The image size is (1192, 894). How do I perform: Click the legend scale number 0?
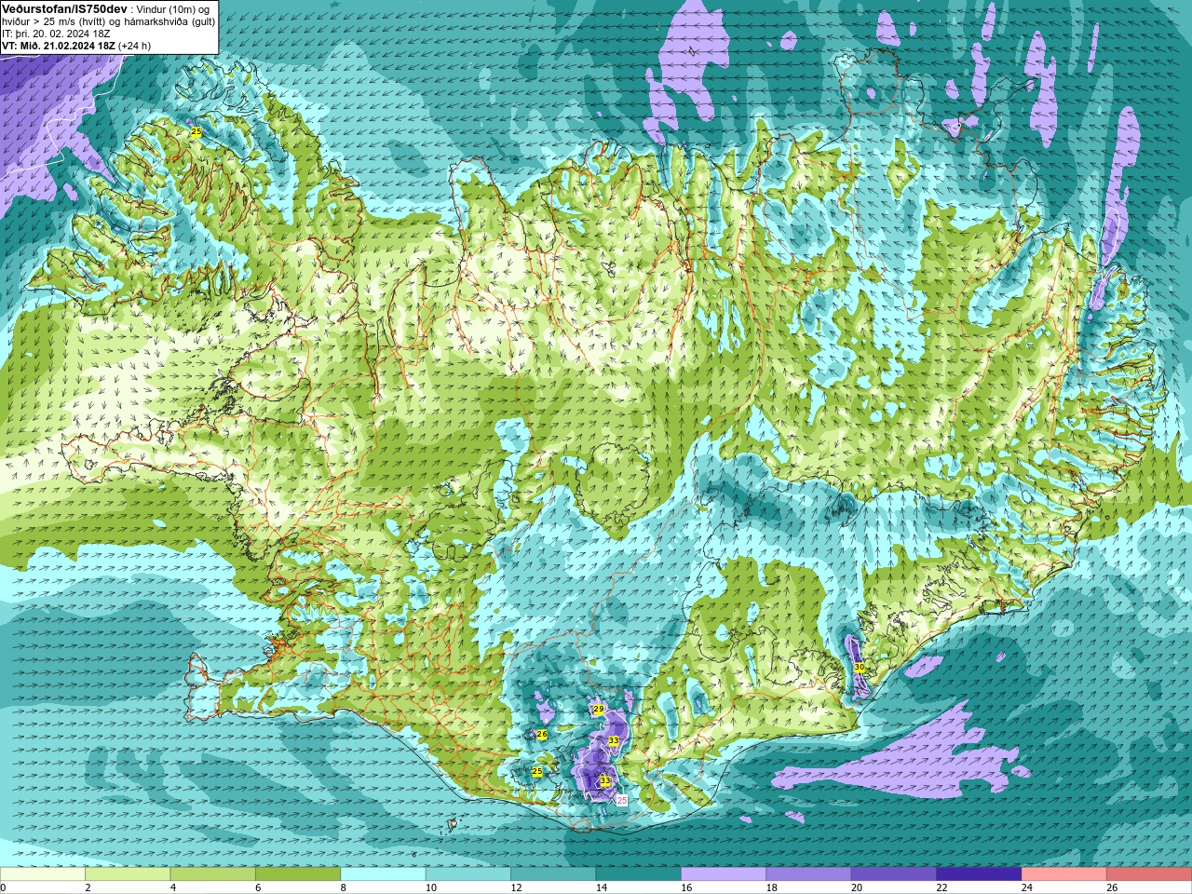(x=3, y=887)
